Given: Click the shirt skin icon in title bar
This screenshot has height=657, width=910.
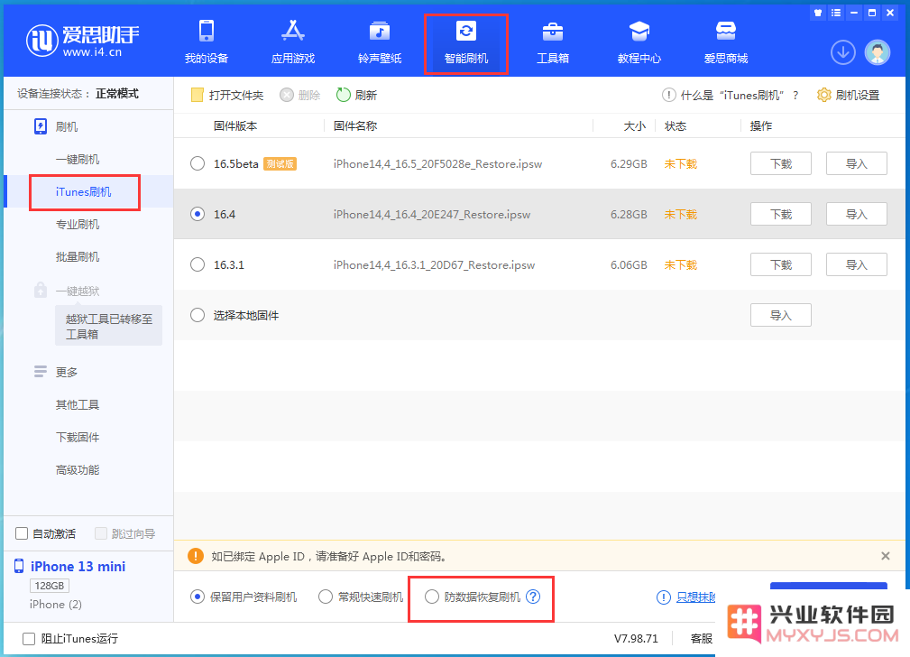Looking at the screenshot, I should point(818,13).
